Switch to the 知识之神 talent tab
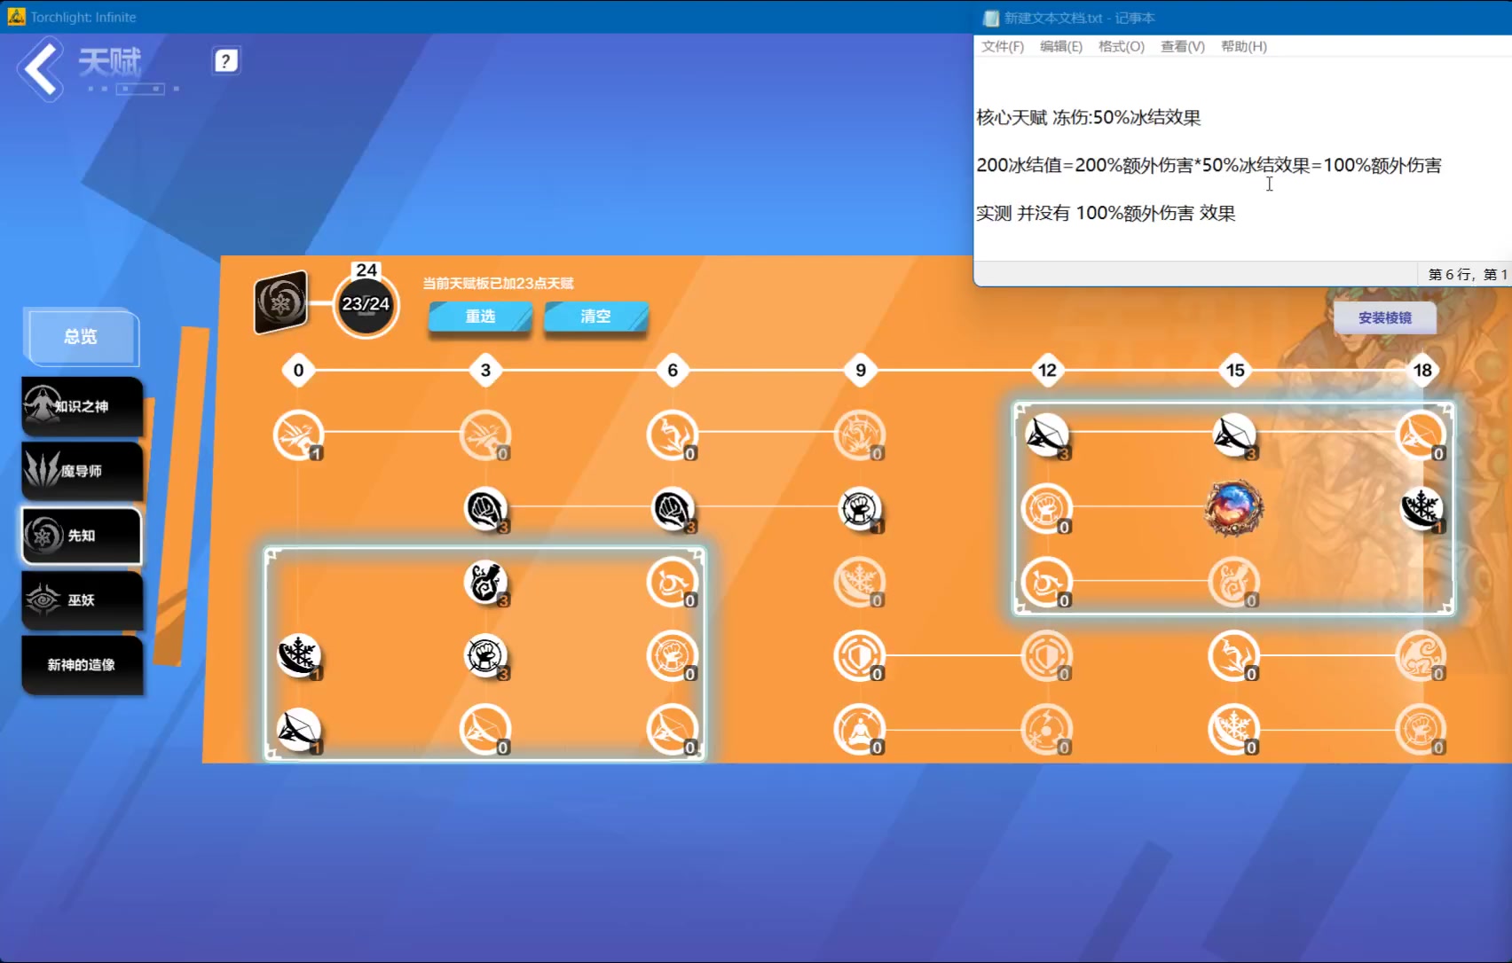 [81, 406]
